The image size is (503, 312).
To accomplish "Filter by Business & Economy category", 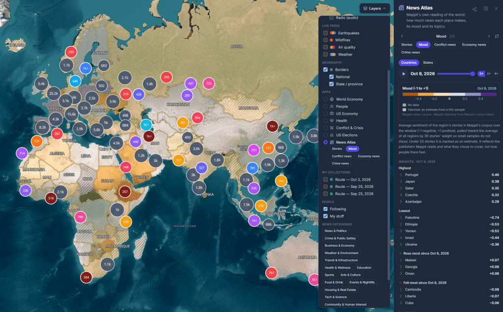I will pos(339,246).
